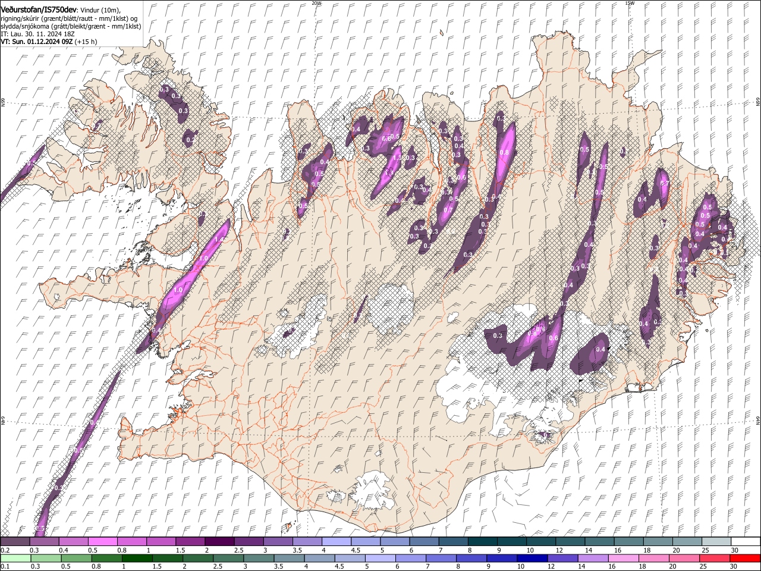Click the 1.5–2 magenta-purple snow legend swatch
The image size is (761, 571).
190,541
